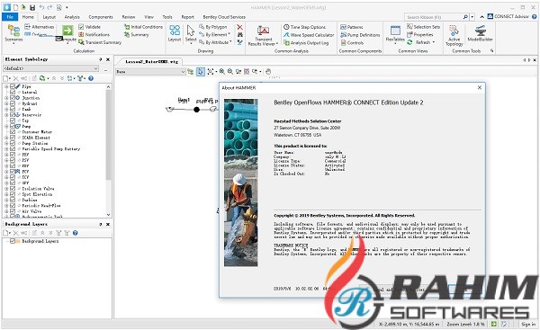Image resolution: width=540 pixels, height=330 pixels.
Task: Close the About HAMMER dialog
Action: point(480,88)
